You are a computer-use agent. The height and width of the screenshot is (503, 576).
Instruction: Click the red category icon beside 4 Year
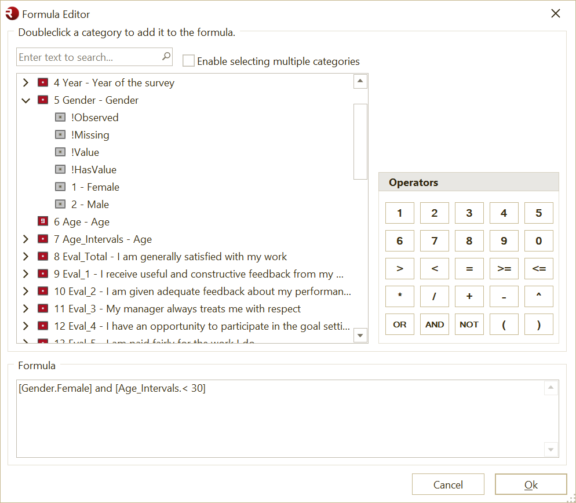(42, 82)
